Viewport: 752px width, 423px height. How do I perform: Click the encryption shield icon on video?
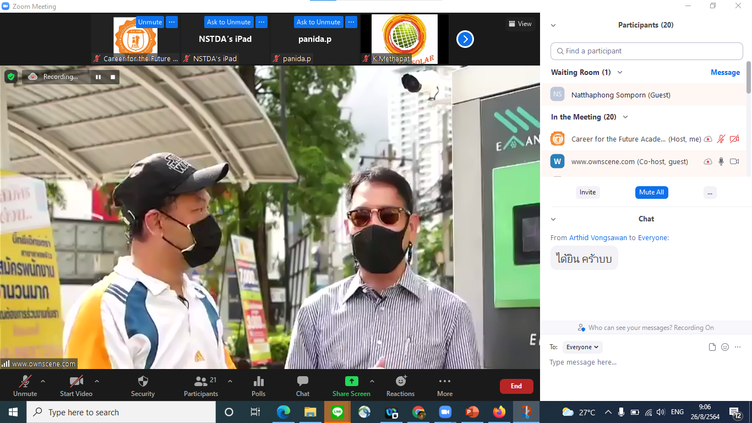tap(11, 77)
